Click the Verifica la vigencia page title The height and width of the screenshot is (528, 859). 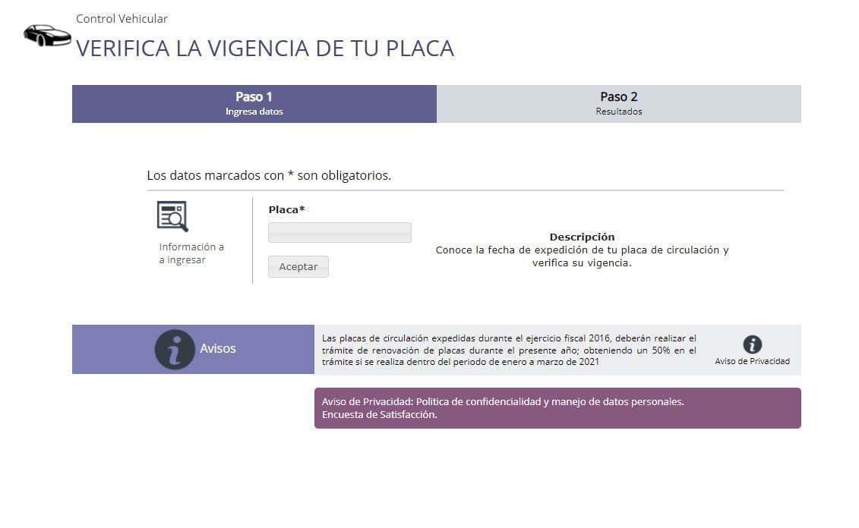click(264, 49)
